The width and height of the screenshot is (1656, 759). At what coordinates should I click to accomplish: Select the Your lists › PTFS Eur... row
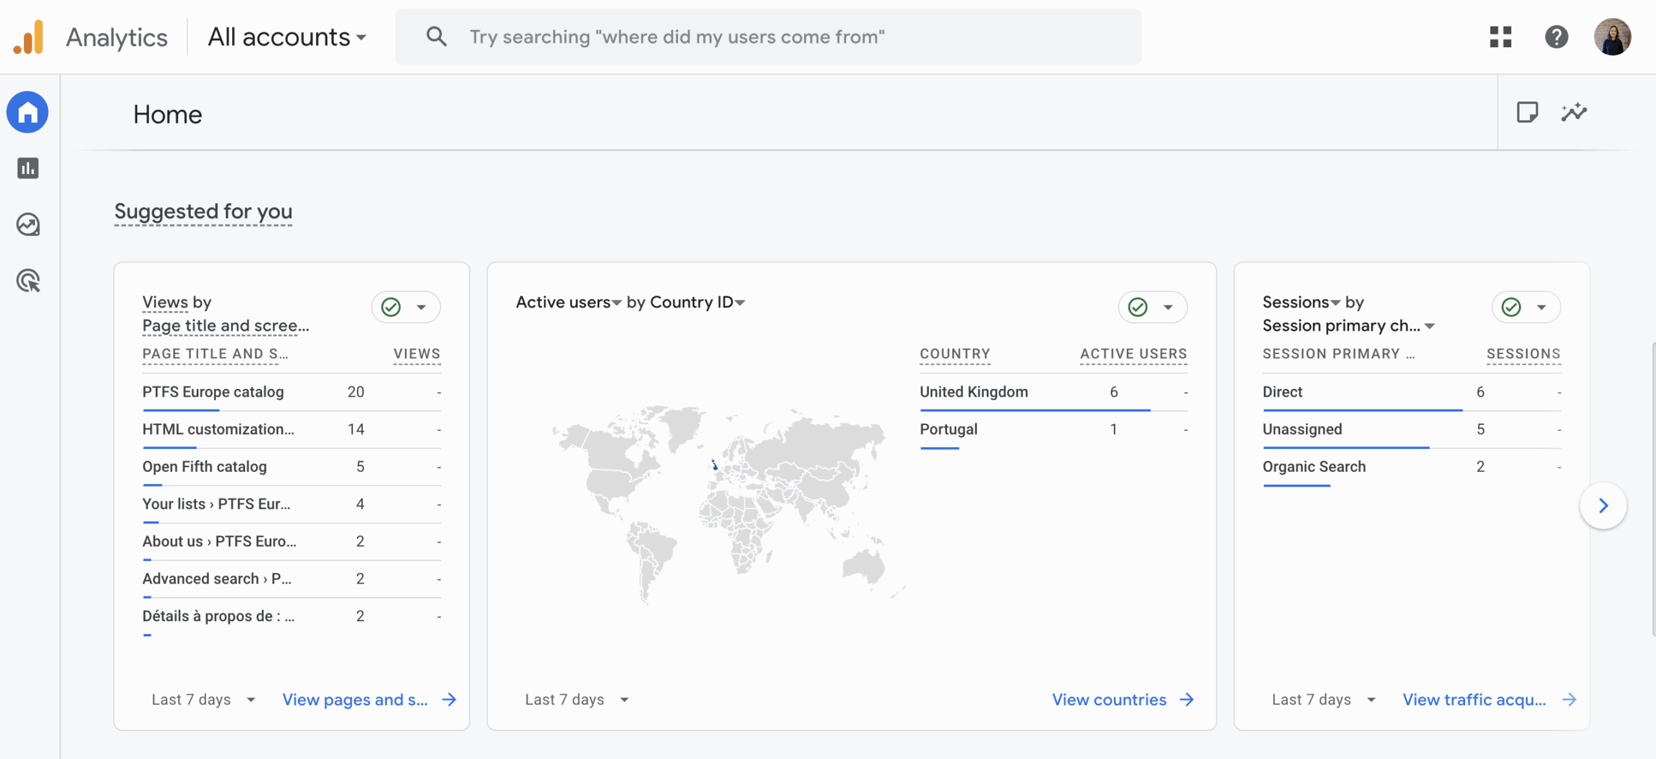[292, 504]
